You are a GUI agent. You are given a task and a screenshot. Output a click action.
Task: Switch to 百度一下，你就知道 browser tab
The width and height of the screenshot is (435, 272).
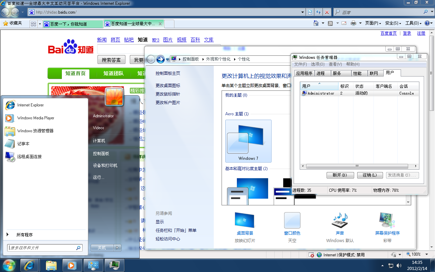click(73, 24)
